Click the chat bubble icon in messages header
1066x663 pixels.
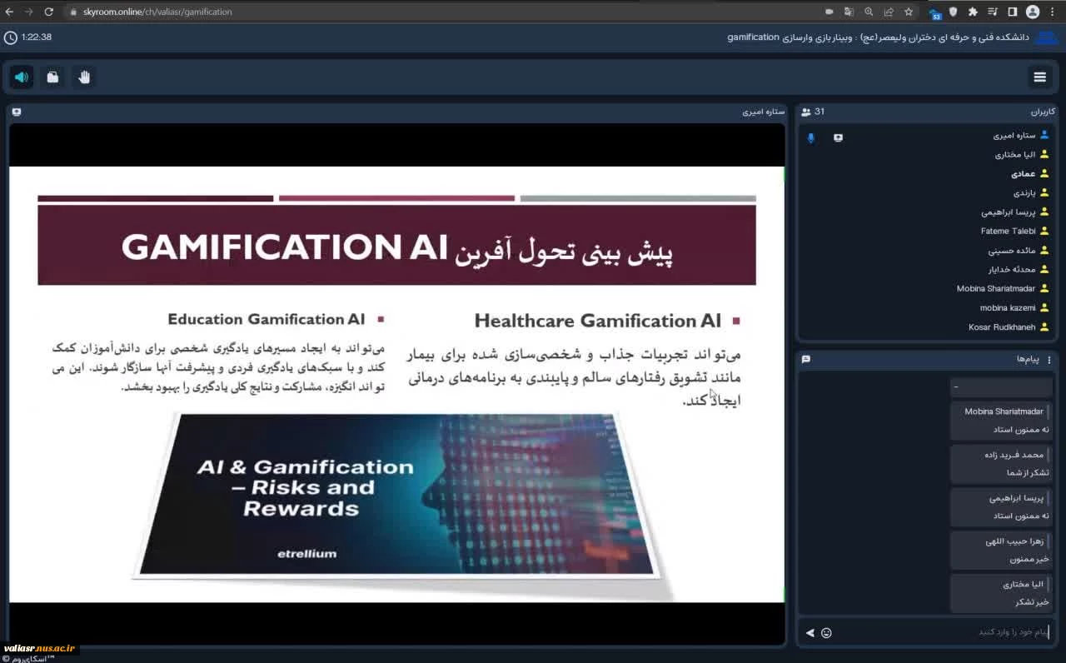(806, 360)
